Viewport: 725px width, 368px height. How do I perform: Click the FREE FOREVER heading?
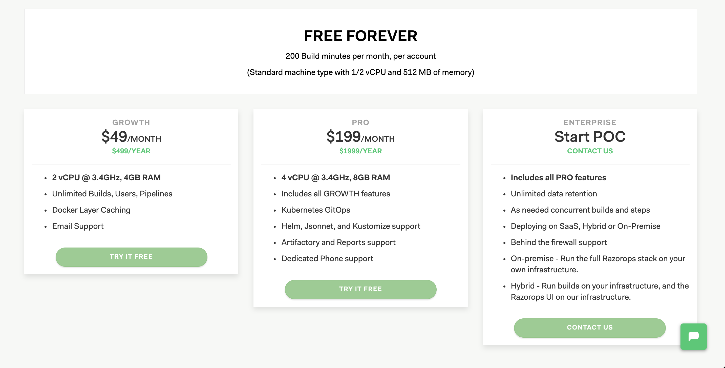(360, 36)
